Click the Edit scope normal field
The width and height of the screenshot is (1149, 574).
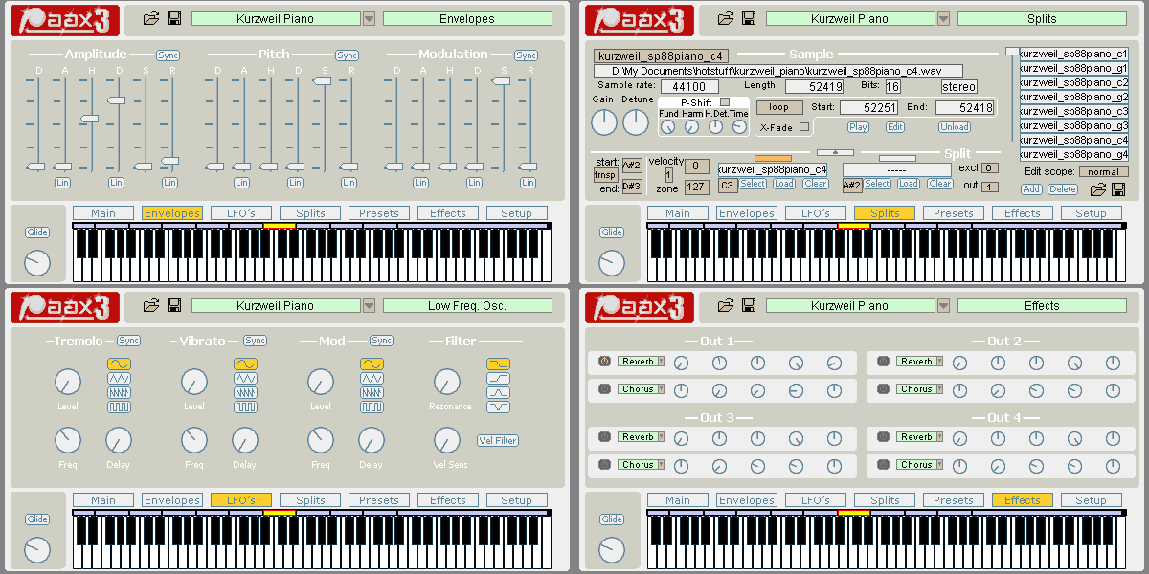coord(1104,172)
